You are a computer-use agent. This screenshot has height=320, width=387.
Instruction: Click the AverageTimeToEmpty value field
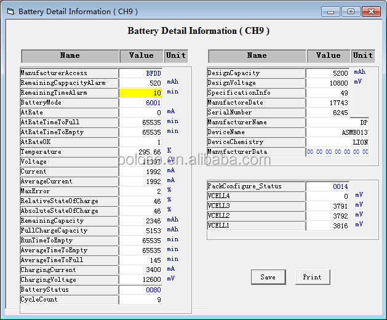(x=140, y=250)
